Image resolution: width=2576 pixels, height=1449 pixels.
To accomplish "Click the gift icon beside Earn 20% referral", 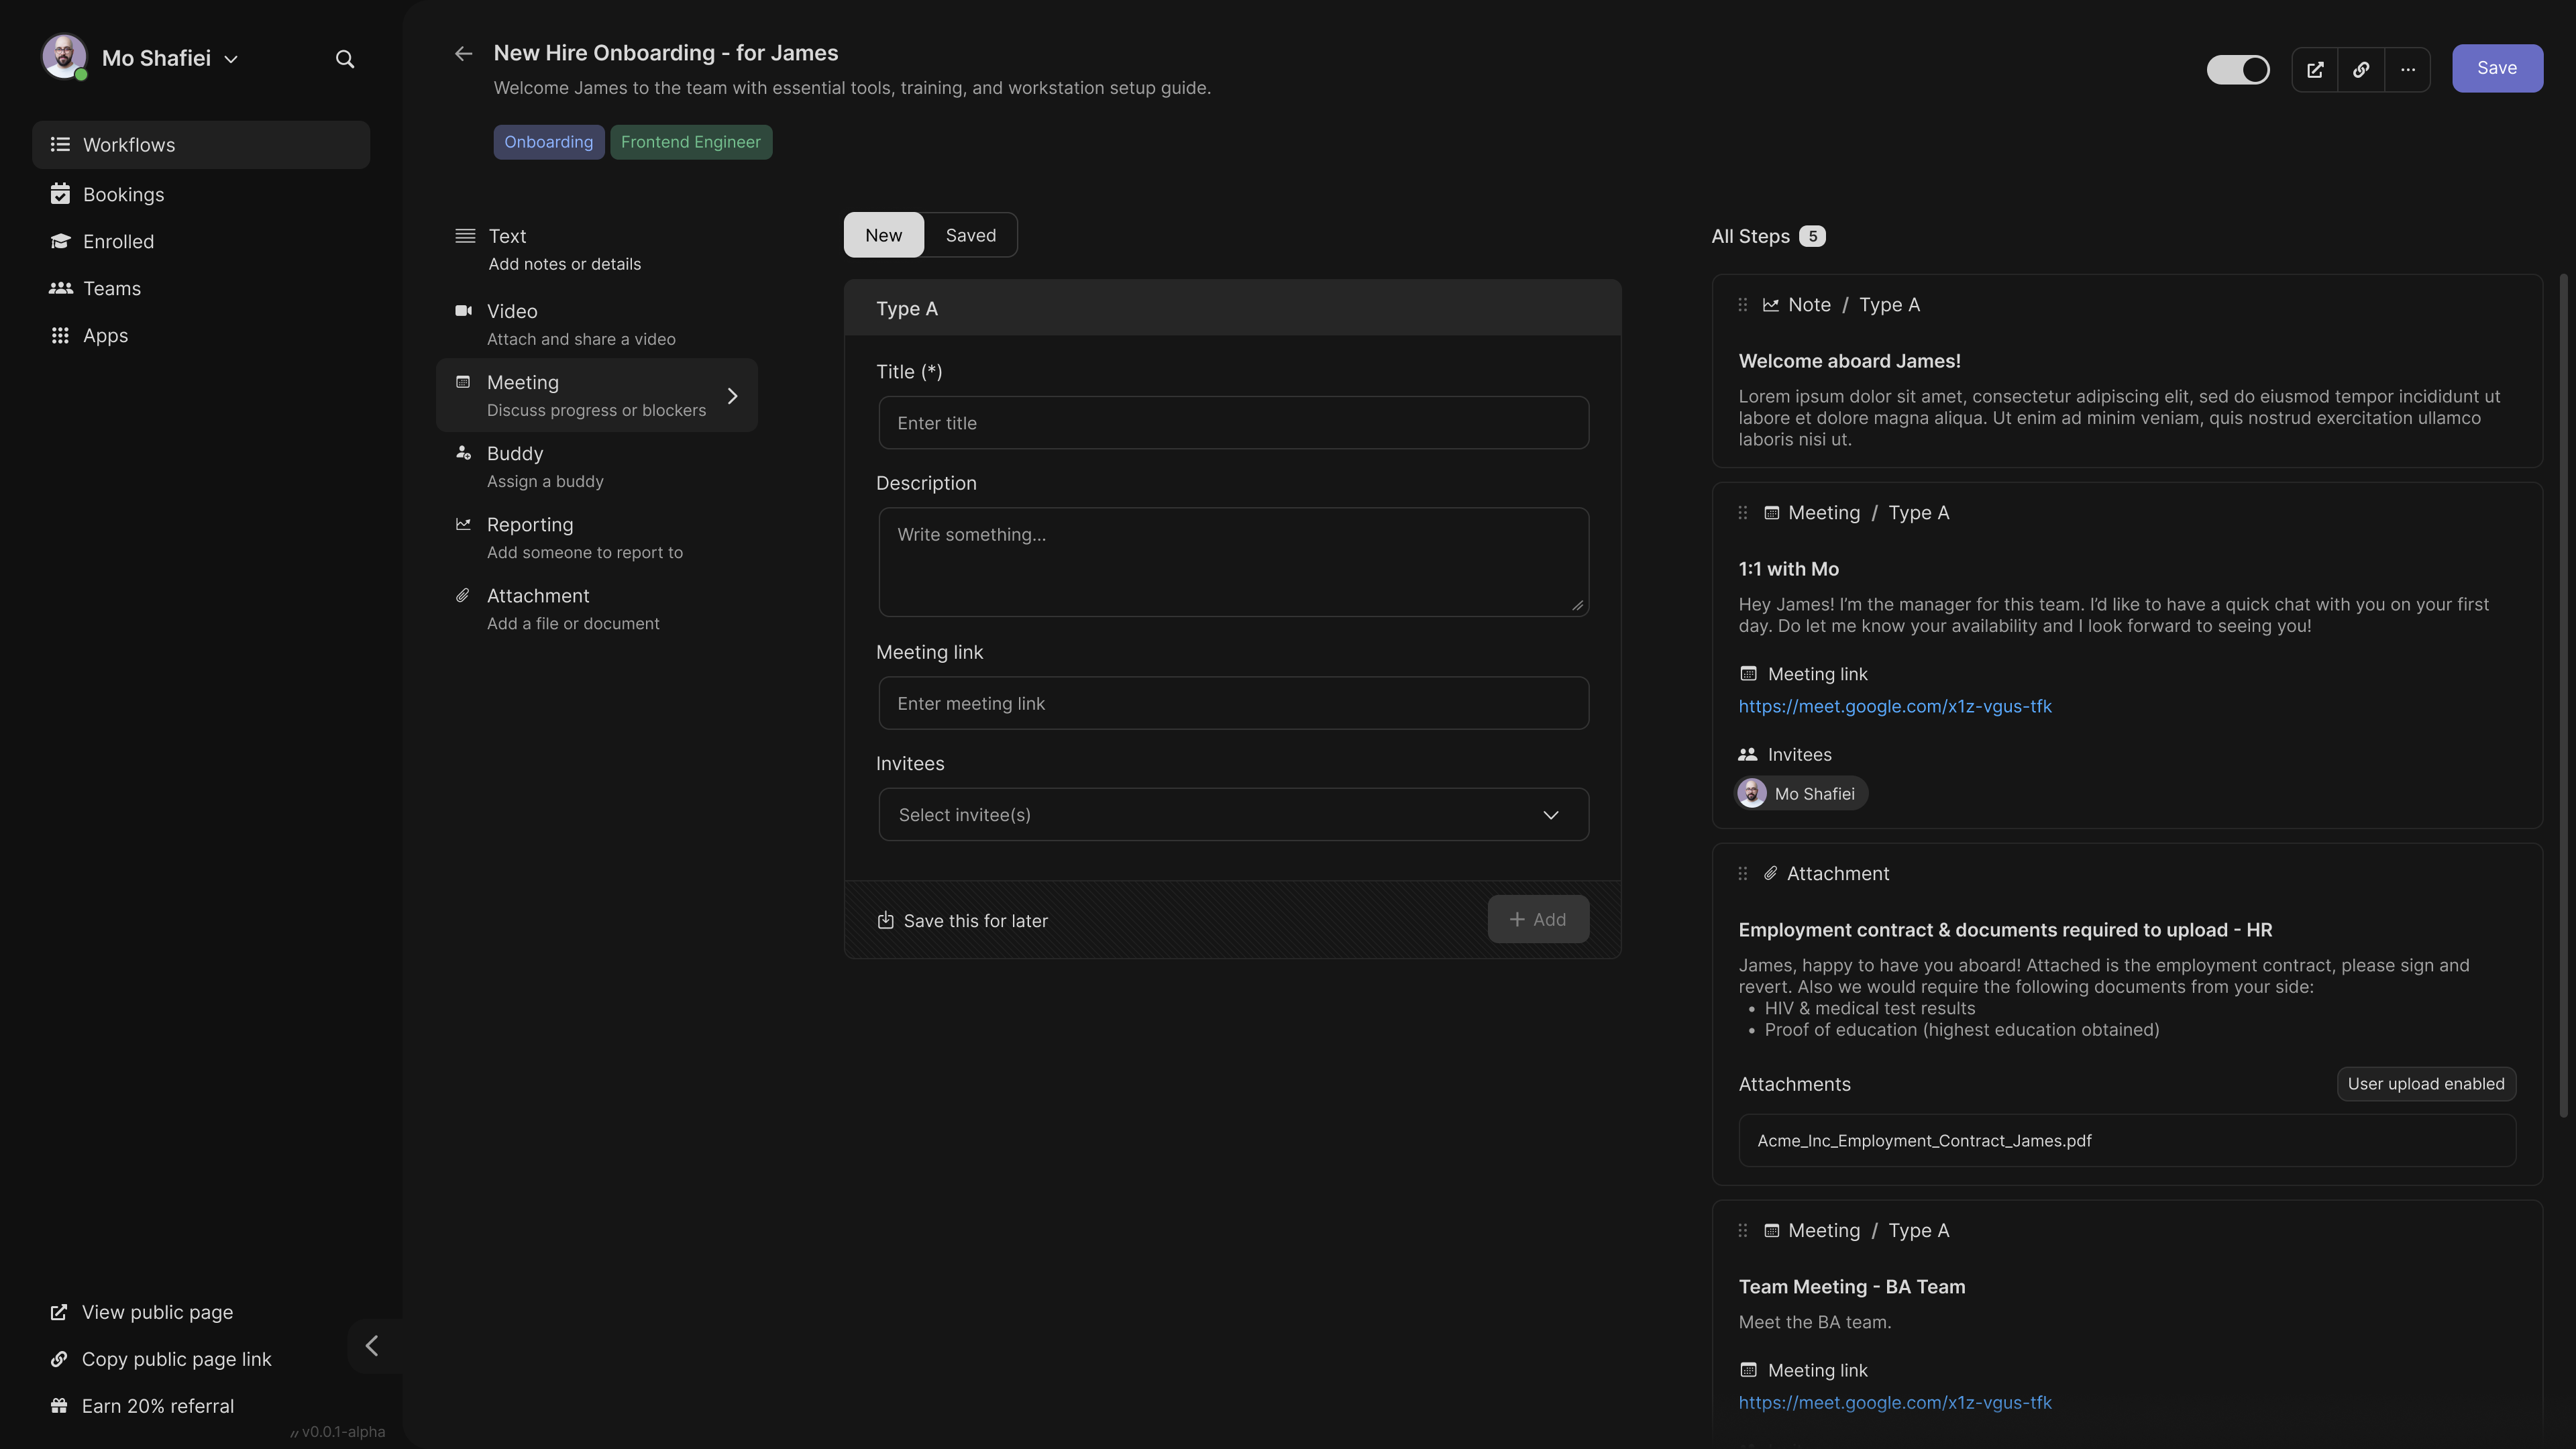I will coord(59,1406).
